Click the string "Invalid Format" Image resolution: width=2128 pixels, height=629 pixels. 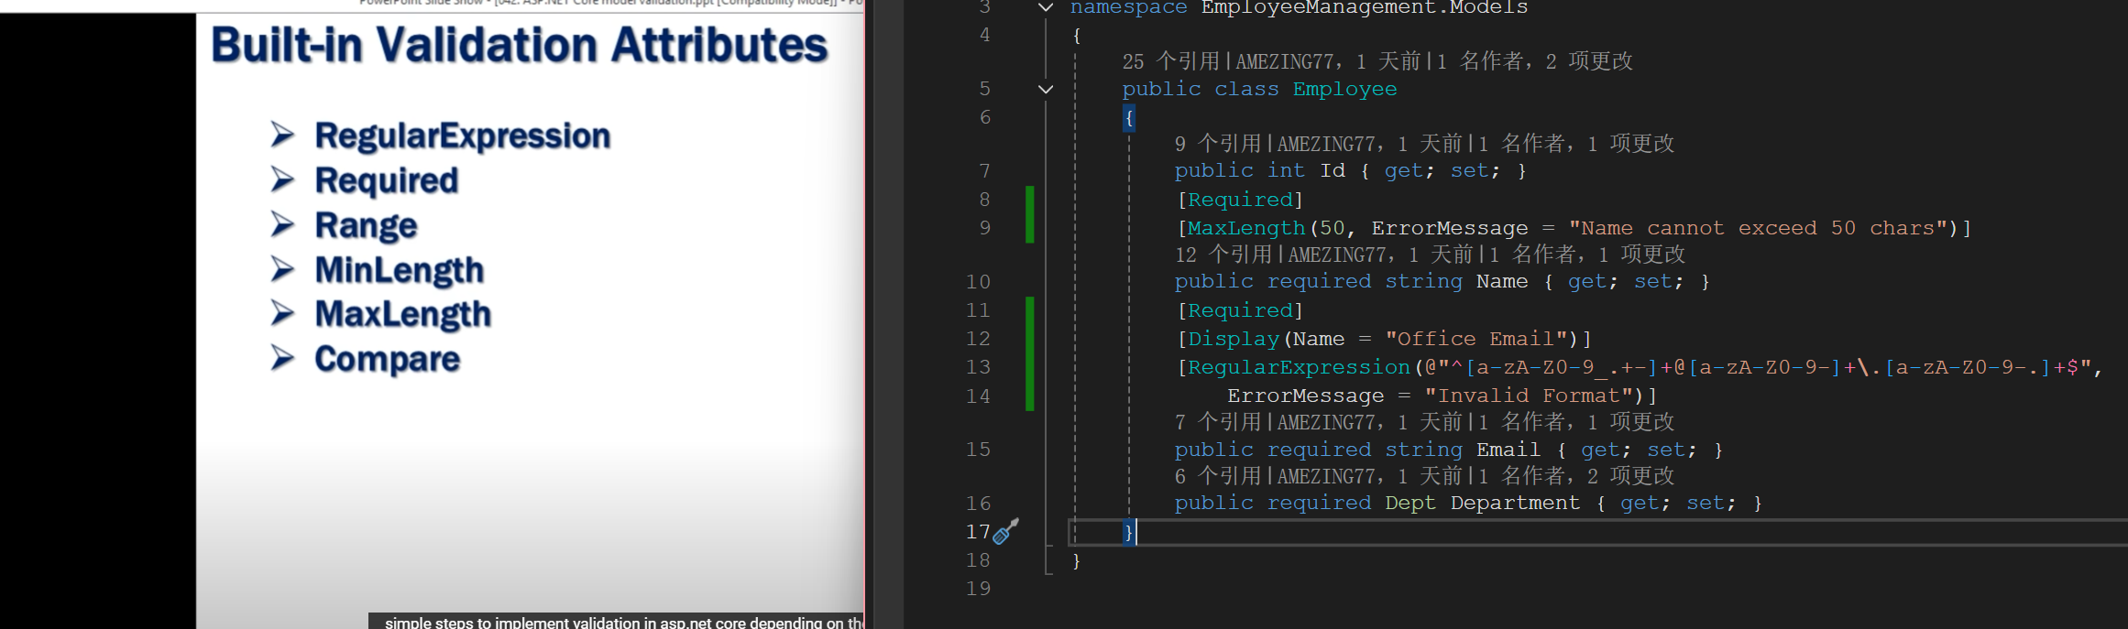tap(1529, 396)
